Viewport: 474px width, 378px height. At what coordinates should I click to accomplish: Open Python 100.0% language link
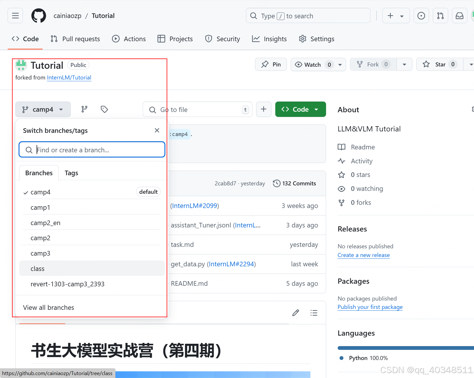364,358
